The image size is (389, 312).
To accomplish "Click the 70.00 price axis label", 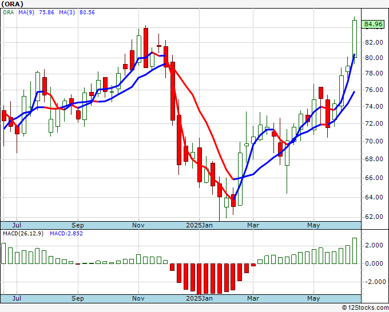I will (374, 141).
